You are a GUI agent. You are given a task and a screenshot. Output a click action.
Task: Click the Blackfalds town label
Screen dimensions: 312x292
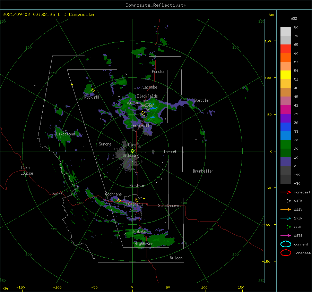coord(147,96)
